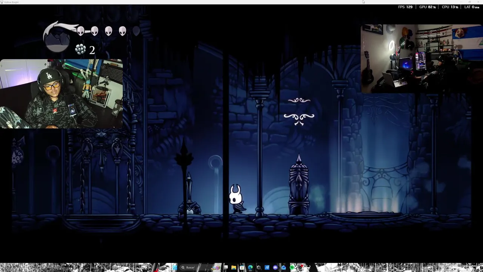Click the Knight character
Image resolution: width=483 pixels, height=272 pixels.
coord(237,199)
